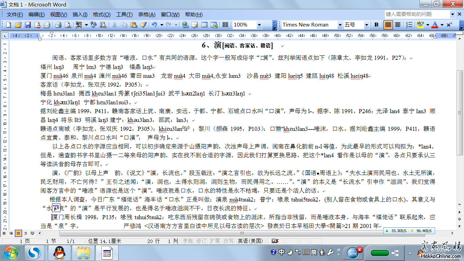464x261 pixels.
Task: Click the Paste clipboard icon
Action: pyautogui.click(x=133, y=25)
